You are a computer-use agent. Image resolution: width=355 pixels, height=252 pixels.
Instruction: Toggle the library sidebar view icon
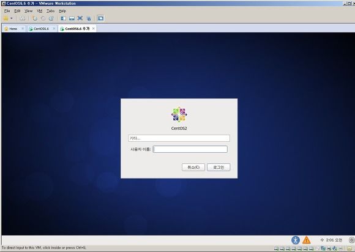pos(64,18)
